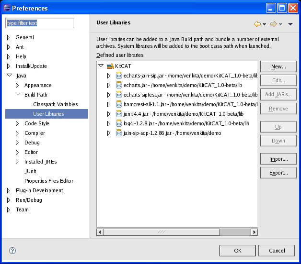Screen dimensions: 301x264
Task: Collapse the Build Path node
Action: [x=18, y=94]
